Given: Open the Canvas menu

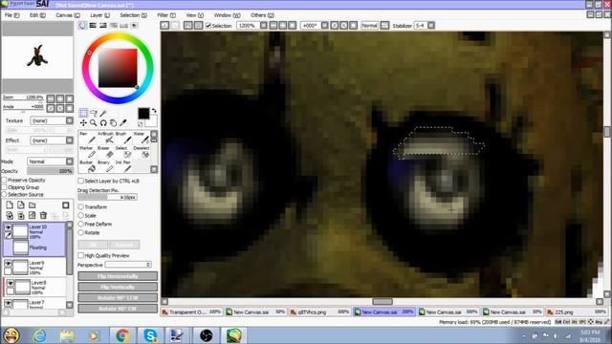Looking at the screenshot, I should tap(68, 15).
